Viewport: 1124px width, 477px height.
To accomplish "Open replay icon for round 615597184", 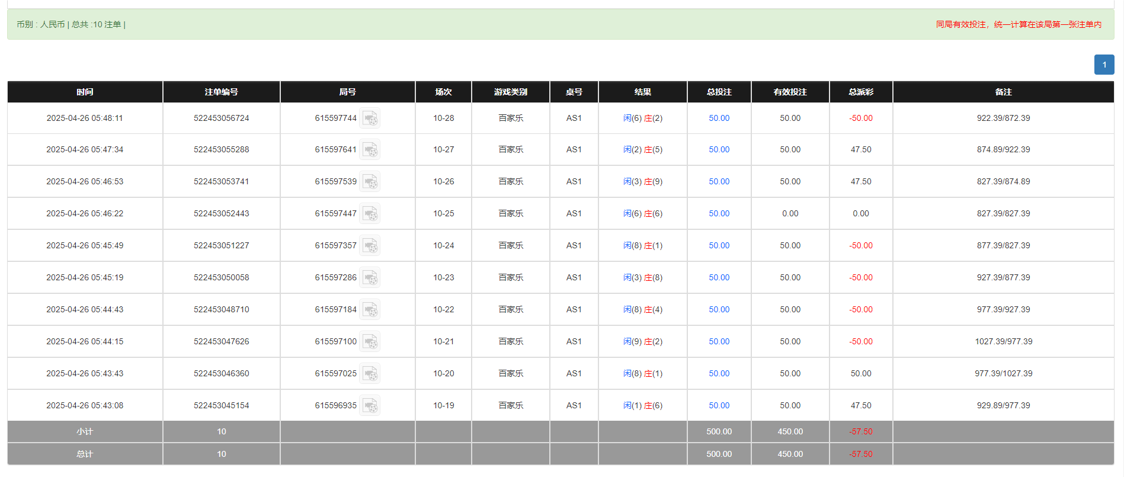I will click(370, 310).
